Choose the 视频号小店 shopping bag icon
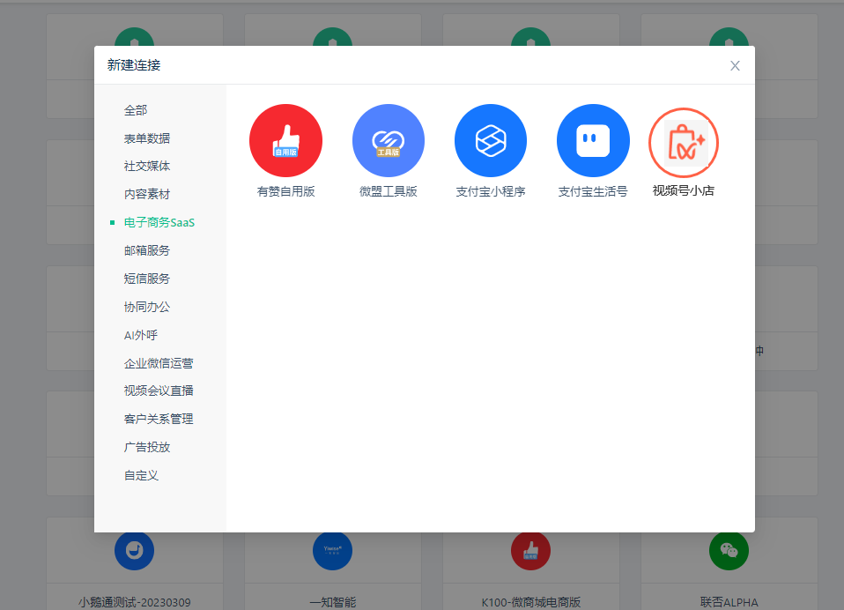The image size is (844, 610). click(683, 143)
